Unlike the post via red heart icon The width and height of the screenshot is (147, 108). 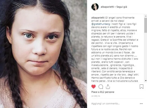tap(93, 87)
